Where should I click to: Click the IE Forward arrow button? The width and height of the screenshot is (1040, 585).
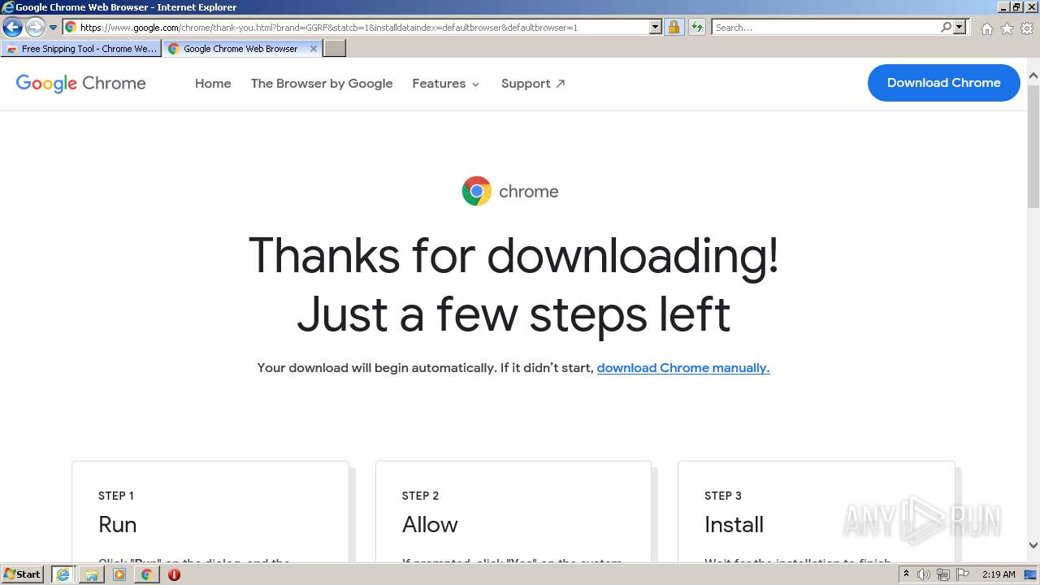pos(34,28)
